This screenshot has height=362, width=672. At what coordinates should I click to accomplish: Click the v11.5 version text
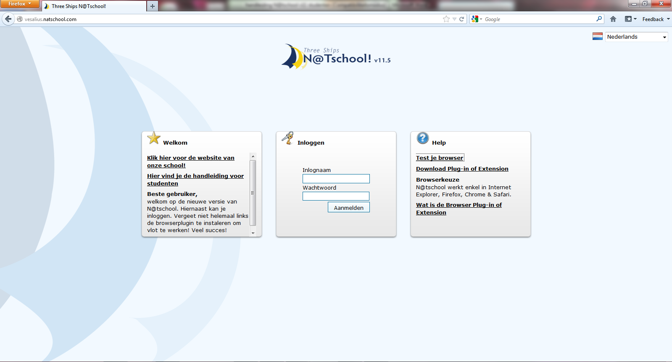coord(382,60)
